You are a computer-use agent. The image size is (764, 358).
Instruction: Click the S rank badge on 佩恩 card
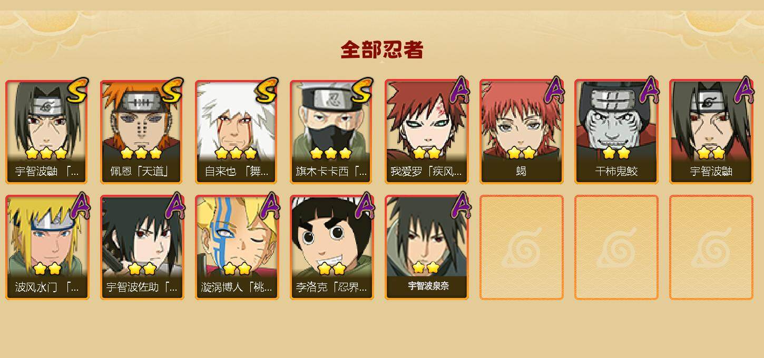[172, 91]
